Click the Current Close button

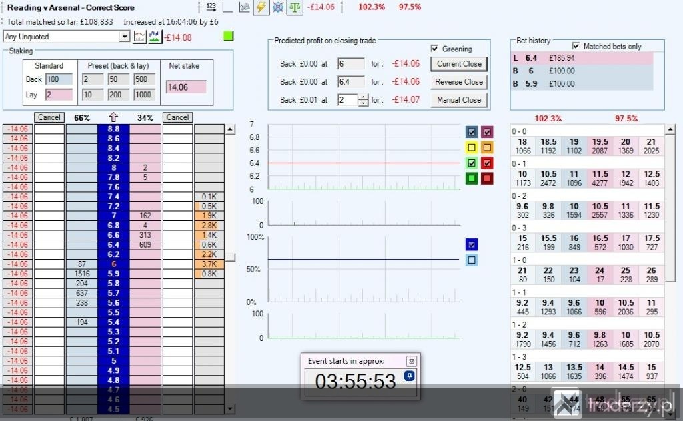[459, 64]
